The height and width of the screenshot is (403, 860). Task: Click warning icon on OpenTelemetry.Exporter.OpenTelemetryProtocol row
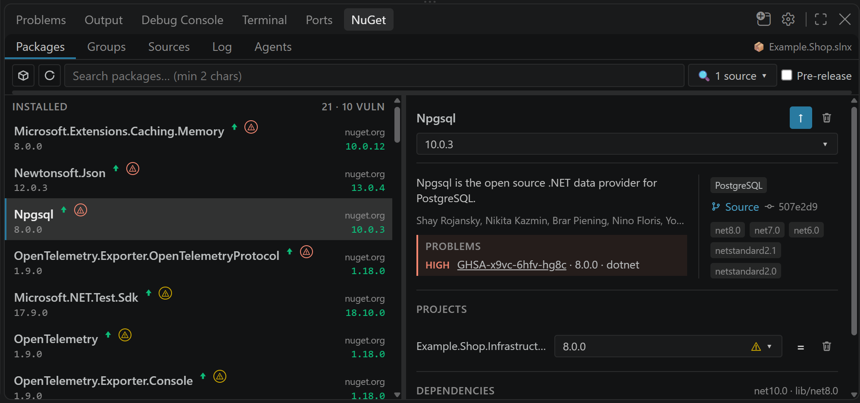(x=306, y=252)
